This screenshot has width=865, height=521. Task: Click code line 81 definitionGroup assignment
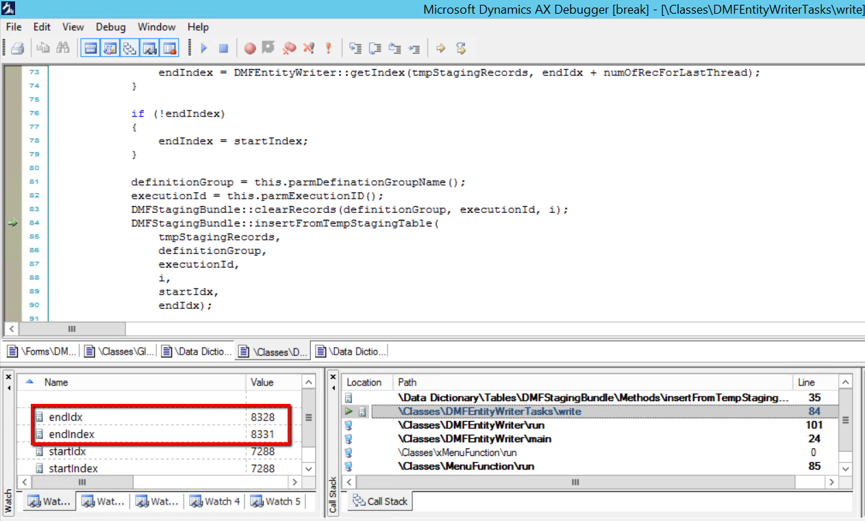point(298,182)
